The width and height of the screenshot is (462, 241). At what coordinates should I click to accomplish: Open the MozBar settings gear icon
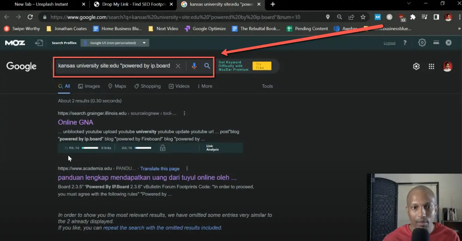point(422,42)
